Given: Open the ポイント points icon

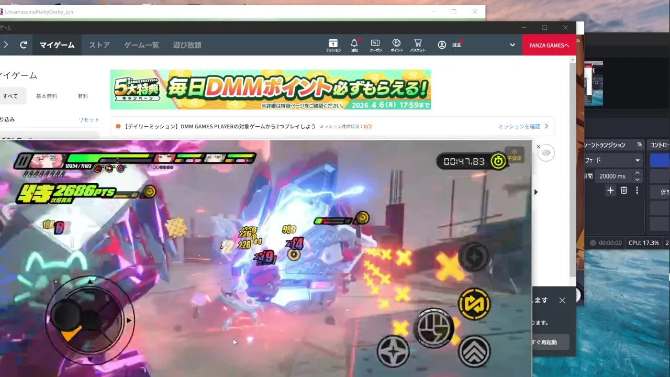Looking at the screenshot, I should click(396, 45).
